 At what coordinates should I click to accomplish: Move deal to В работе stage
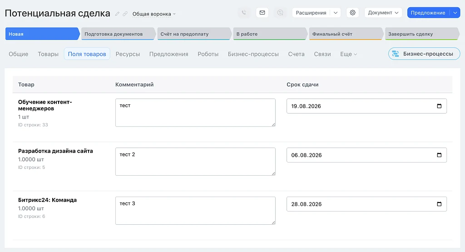pos(269,34)
